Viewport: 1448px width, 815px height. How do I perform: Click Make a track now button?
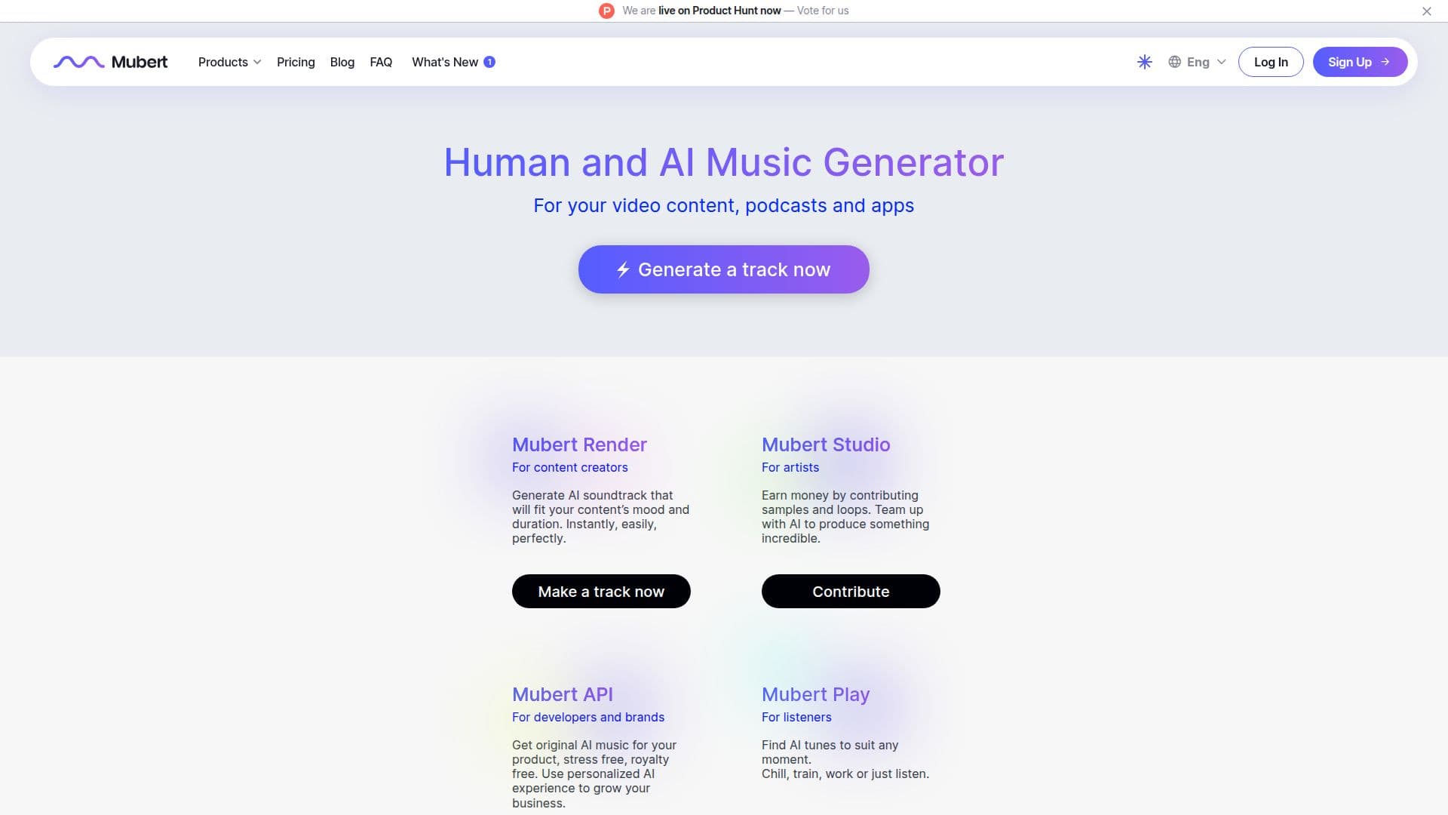pyautogui.click(x=601, y=592)
